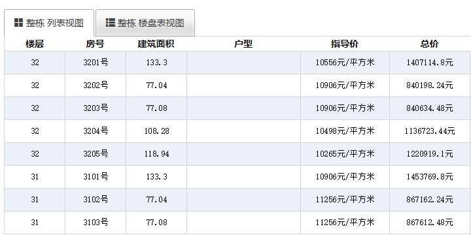Click guide price 10498元/平方米 cell
The height and width of the screenshot is (248, 471).
pyautogui.click(x=345, y=131)
